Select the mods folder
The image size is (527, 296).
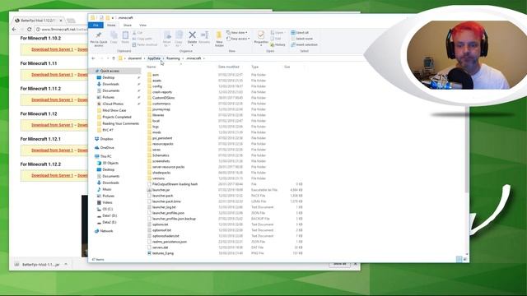[x=154, y=132]
